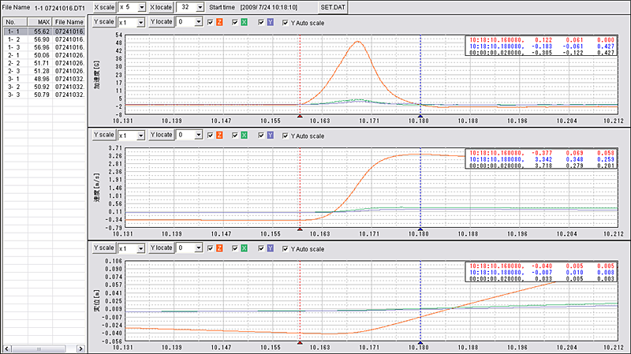Screen dimensions: 631x354
Task: Click the File Name column header
Action: click(69, 22)
